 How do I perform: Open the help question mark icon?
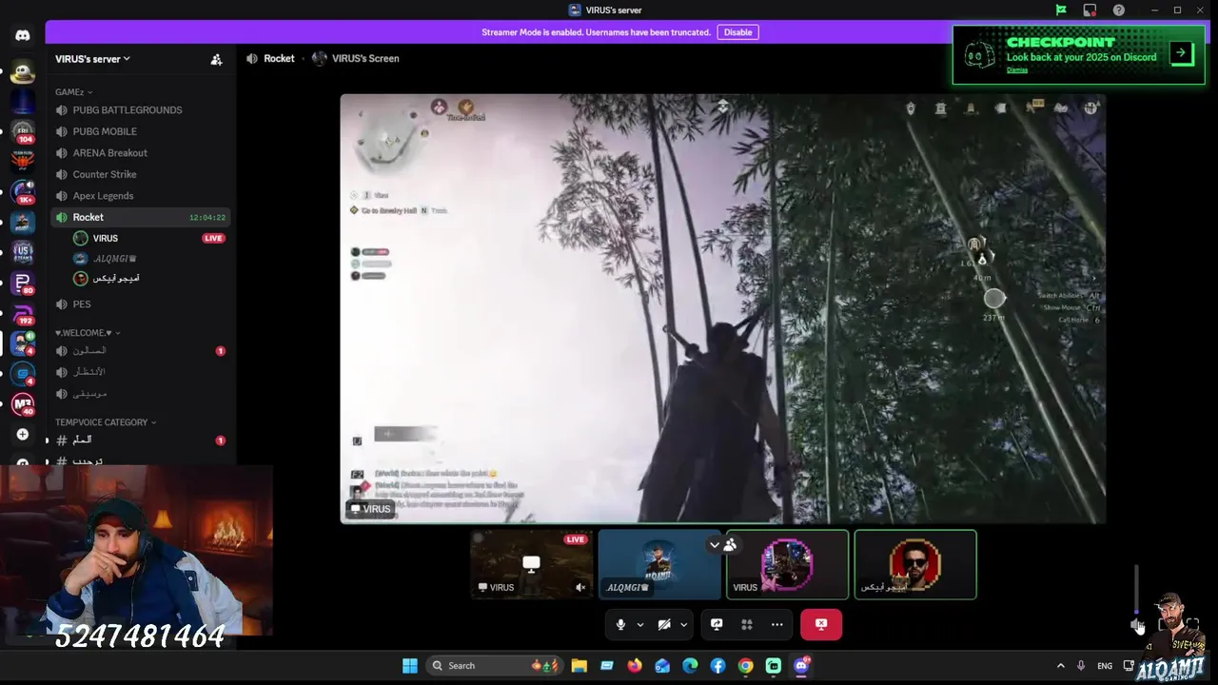pos(1119,10)
